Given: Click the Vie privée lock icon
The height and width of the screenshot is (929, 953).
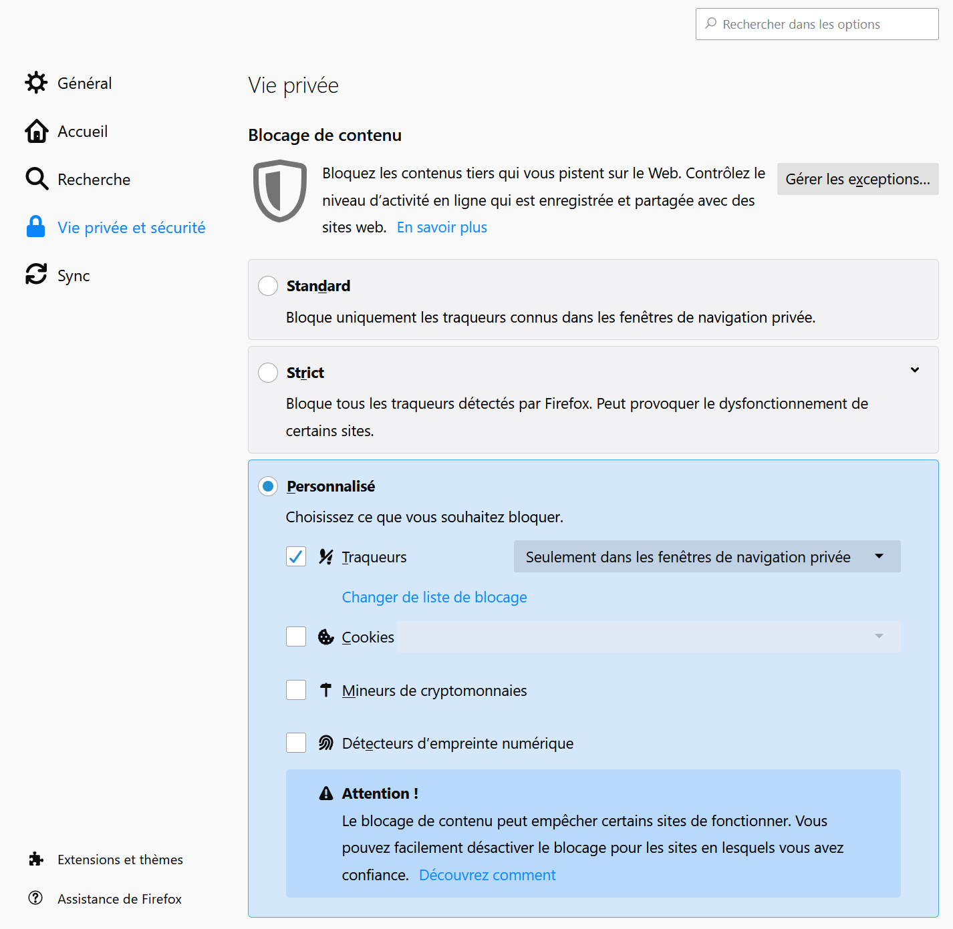Looking at the screenshot, I should pyautogui.click(x=36, y=227).
